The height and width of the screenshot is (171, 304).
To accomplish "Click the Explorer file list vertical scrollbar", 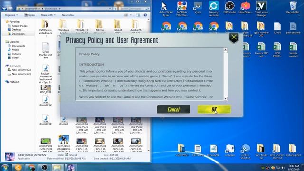I will coord(149,85).
